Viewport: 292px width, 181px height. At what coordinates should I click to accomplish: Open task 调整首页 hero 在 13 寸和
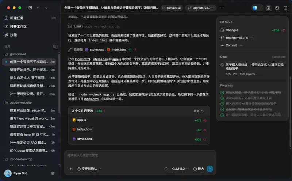point(29,134)
